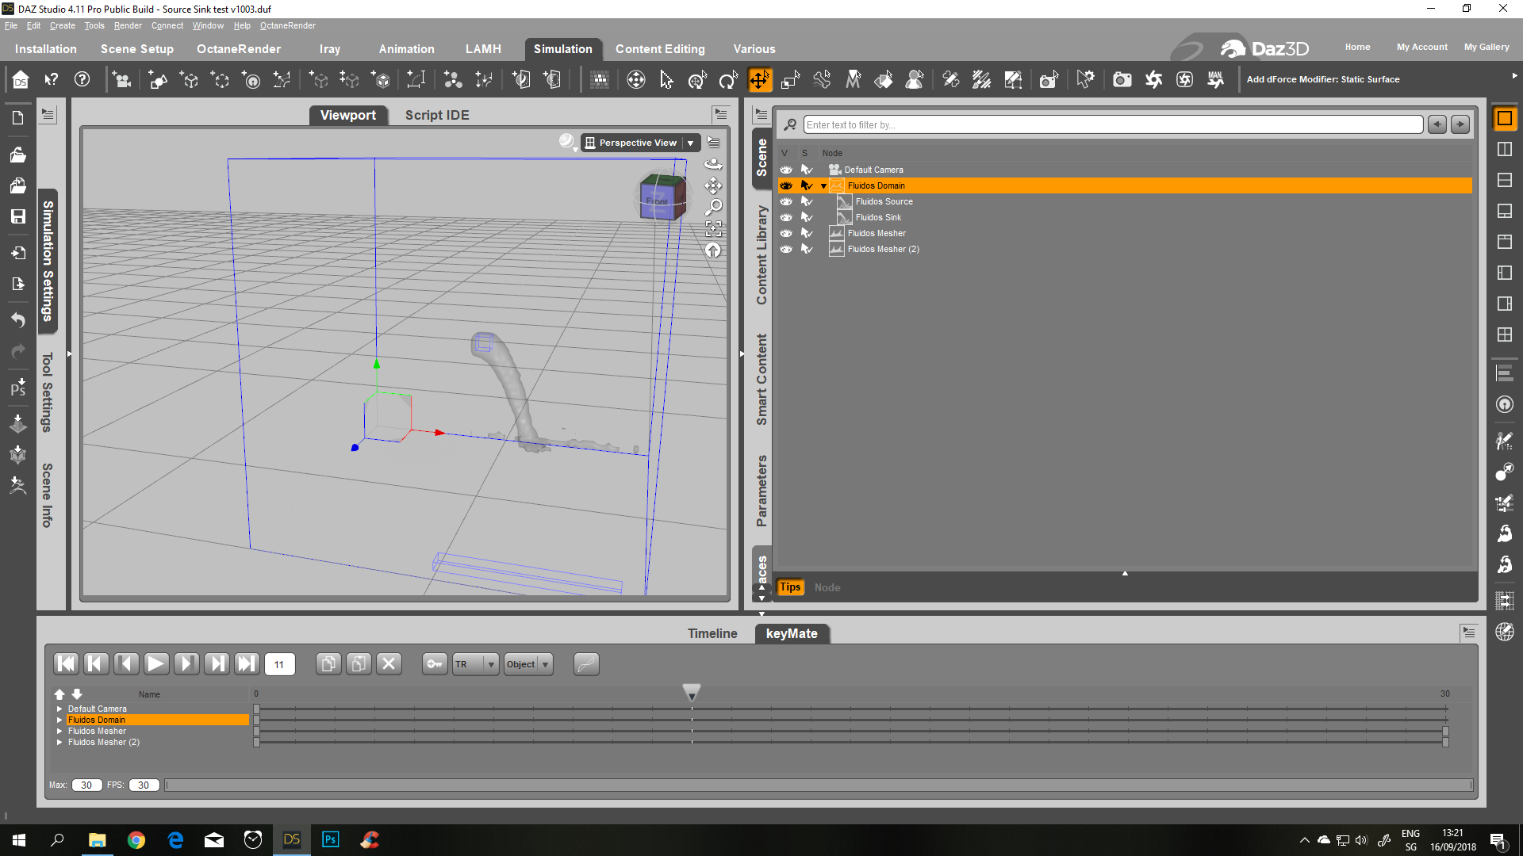Switch to the Animation activity tab
Image resolution: width=1523 pixels, height=856 pixels.
click(x=406, y=49)
